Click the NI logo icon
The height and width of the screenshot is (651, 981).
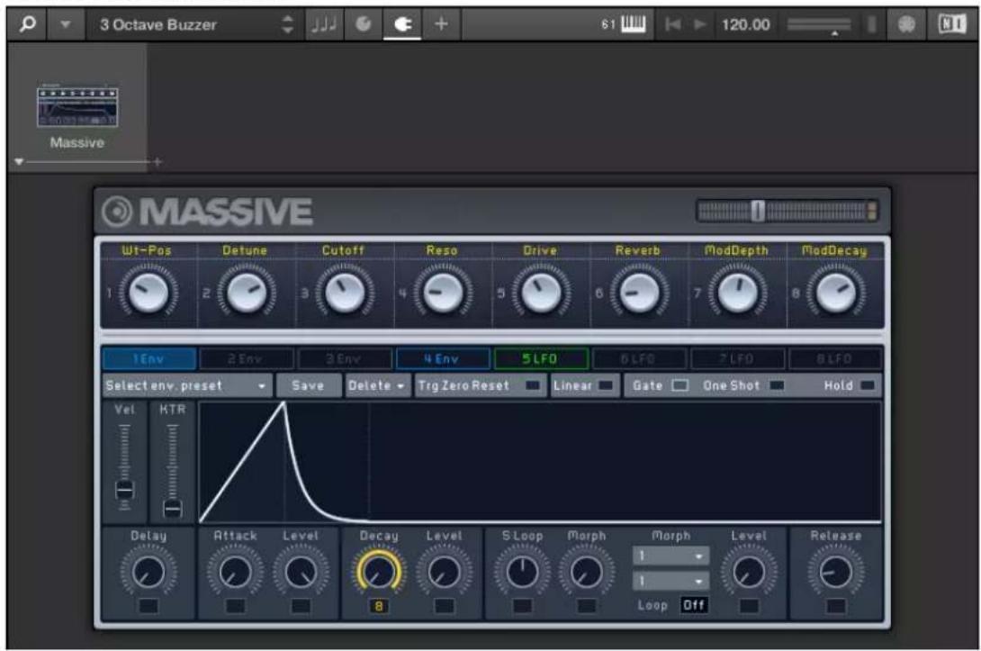click(x=951, y=24)
